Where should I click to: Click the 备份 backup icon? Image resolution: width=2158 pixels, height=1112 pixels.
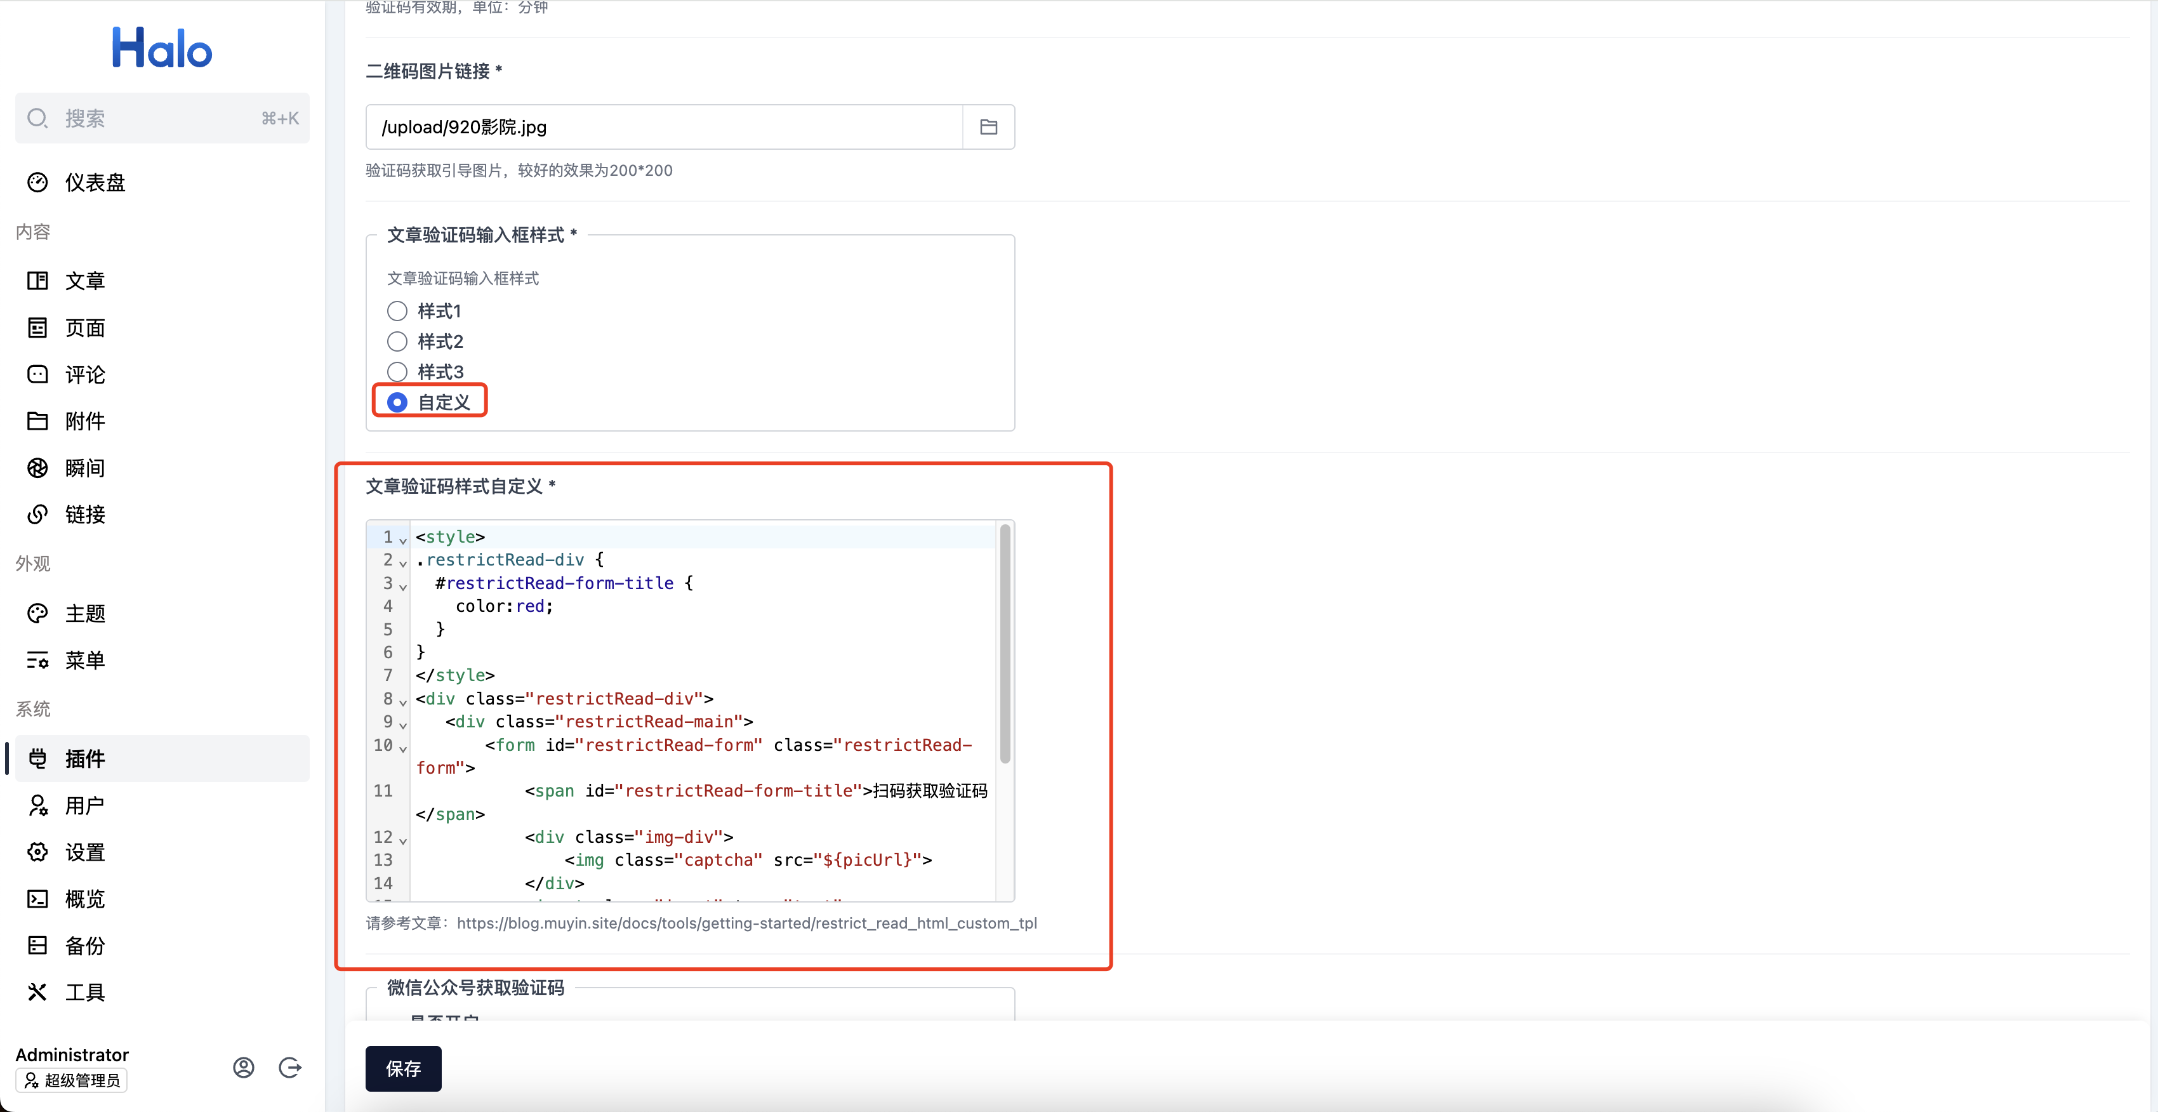click(37, 945)
